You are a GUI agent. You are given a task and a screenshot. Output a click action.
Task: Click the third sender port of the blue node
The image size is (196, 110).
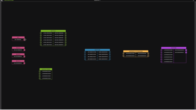[x=110, y=57]
